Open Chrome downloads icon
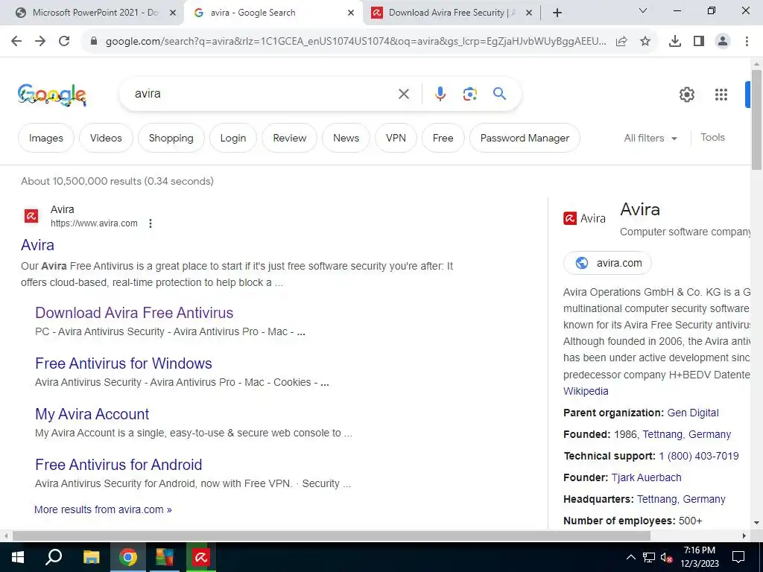Viewport: 763px width, 572px height. point(675,42)
